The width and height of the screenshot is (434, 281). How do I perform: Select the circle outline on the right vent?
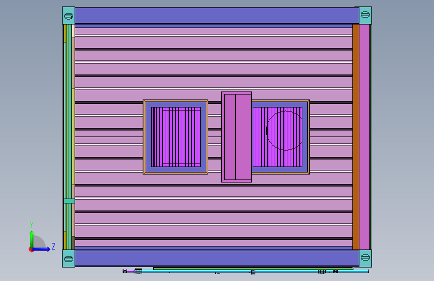[284, 130]
